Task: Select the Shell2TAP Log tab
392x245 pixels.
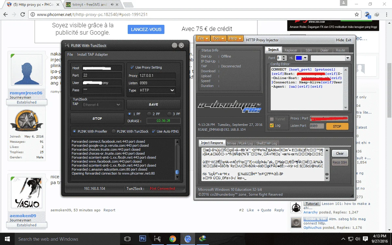Action: tap(267, 143)
